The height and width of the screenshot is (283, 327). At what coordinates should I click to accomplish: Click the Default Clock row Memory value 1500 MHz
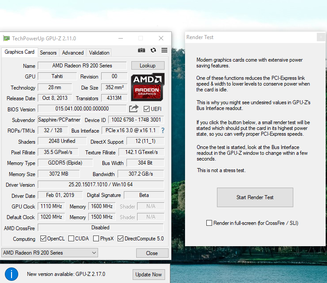(102, 217)
